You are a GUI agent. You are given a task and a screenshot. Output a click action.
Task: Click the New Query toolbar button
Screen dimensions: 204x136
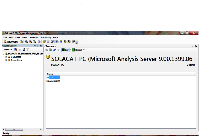click(11, 42)
